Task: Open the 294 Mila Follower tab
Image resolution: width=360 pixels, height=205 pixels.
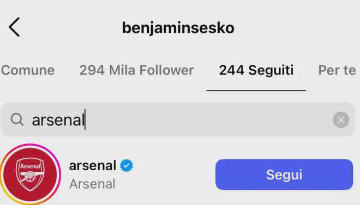Action: pyautogui.click(x=136, y=70)
